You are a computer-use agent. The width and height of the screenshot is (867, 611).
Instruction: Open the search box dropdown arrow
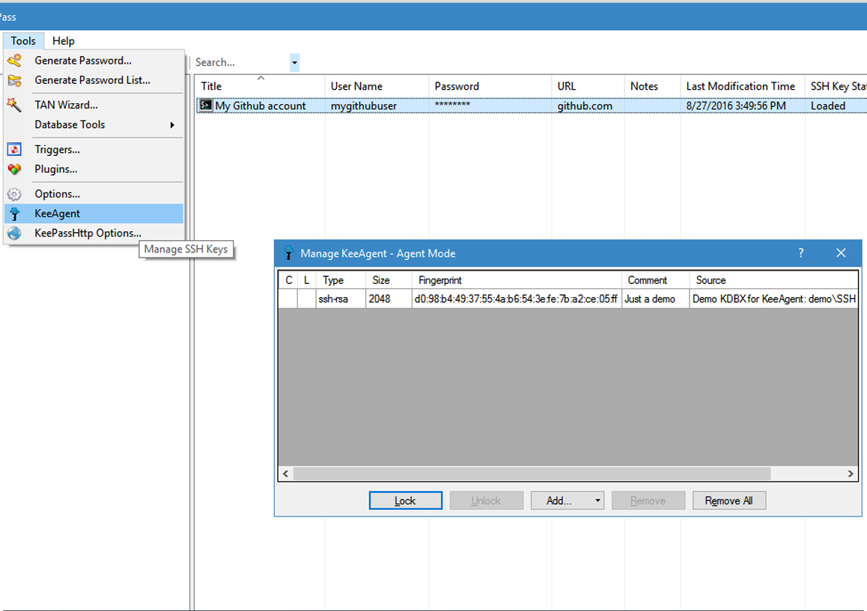295,62
